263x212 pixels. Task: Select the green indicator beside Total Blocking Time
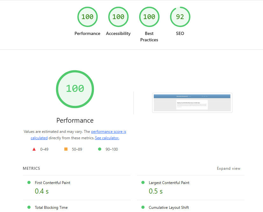(x=29, y=207)
